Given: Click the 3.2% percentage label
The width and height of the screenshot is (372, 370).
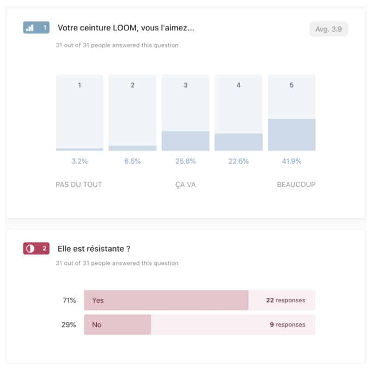Looking at the screenshot, I should coord(80,161).
